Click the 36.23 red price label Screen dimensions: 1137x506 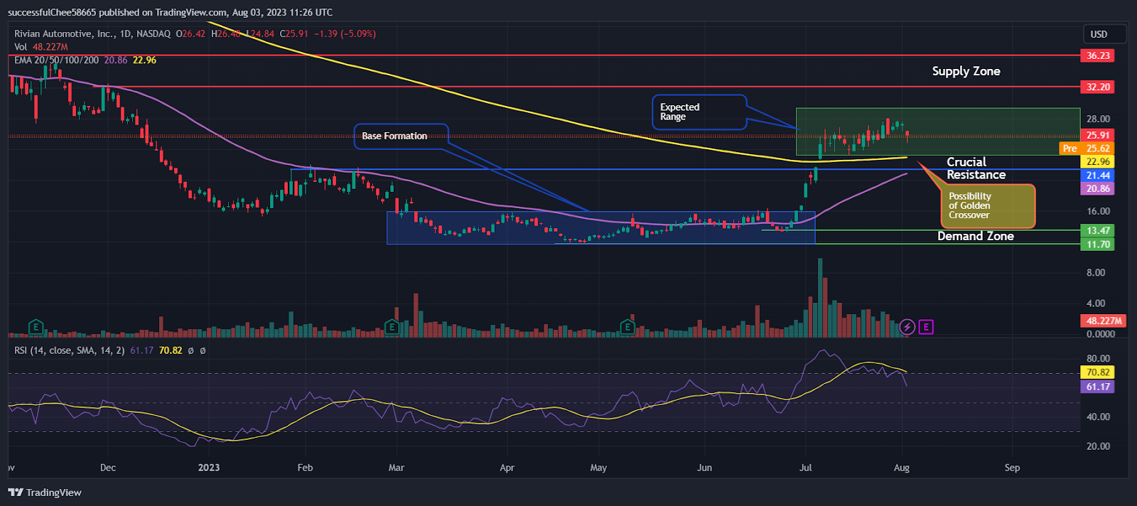[1098, 55]
